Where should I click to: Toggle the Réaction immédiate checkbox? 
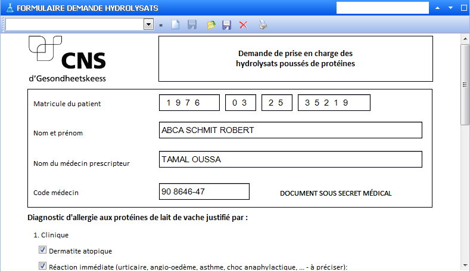[42, 266]
